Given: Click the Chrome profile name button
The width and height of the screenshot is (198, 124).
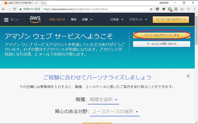Looking at the screenshot, I should 164,3.
